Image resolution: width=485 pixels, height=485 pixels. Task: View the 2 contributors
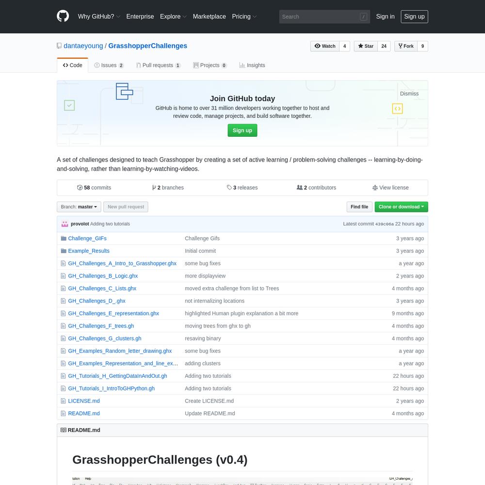point(316,187)
